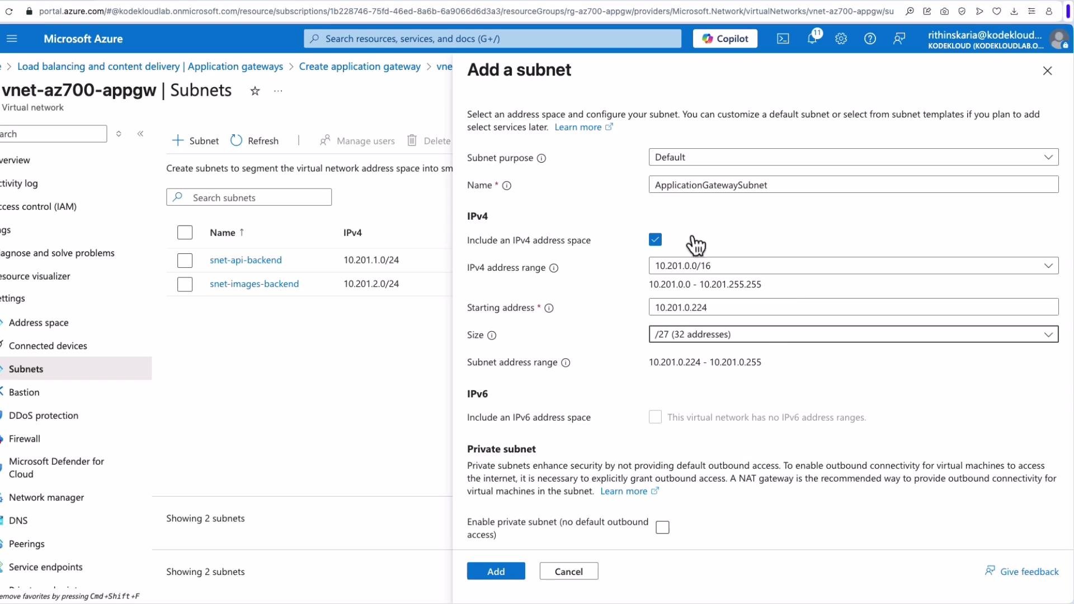
Task: Open the IPv4 address range dropdown
Action: click(854, 266)
